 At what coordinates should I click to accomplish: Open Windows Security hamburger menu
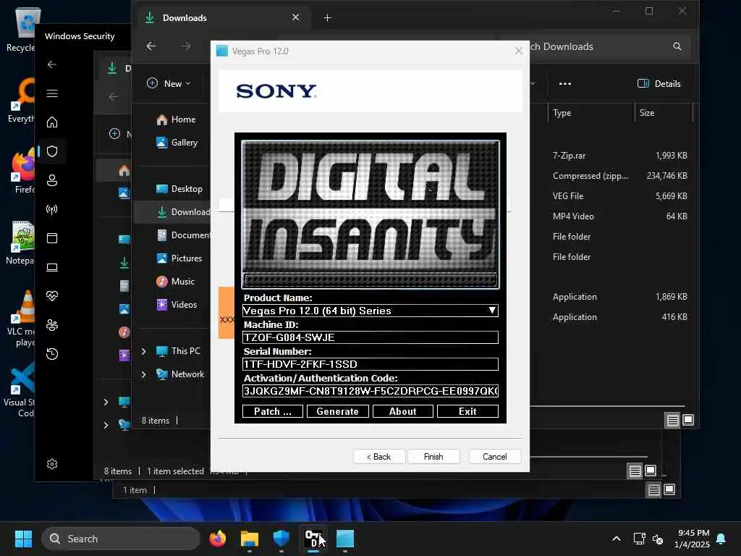(x=52, y=93)
